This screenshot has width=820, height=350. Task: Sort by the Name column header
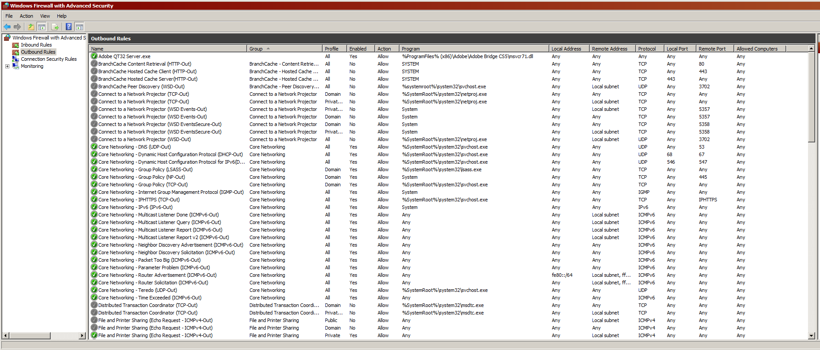pyautogui.click(x=168, y=49)
